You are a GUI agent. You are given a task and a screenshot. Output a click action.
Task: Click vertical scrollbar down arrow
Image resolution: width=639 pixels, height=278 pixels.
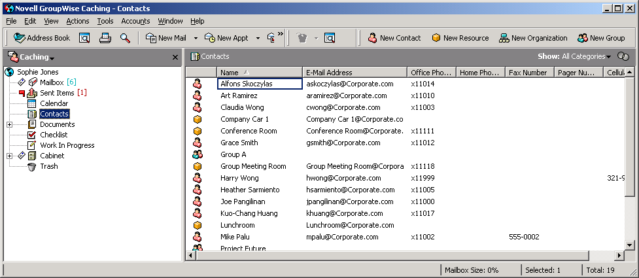pos(629,245)
